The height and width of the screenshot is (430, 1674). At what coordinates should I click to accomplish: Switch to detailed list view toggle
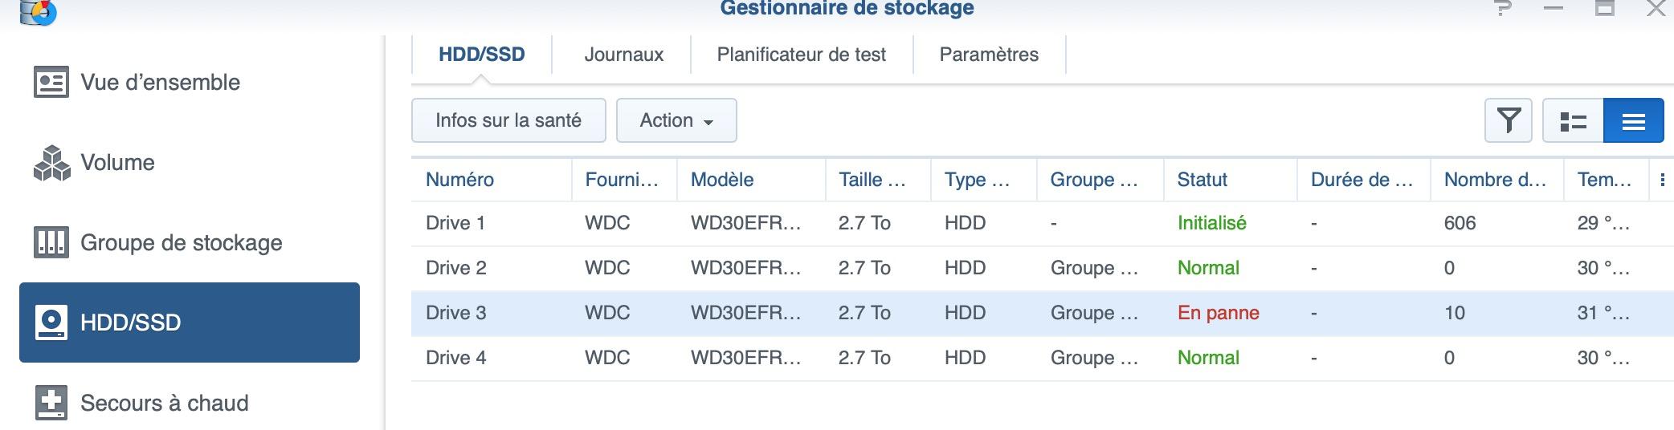coord(1573,121)
